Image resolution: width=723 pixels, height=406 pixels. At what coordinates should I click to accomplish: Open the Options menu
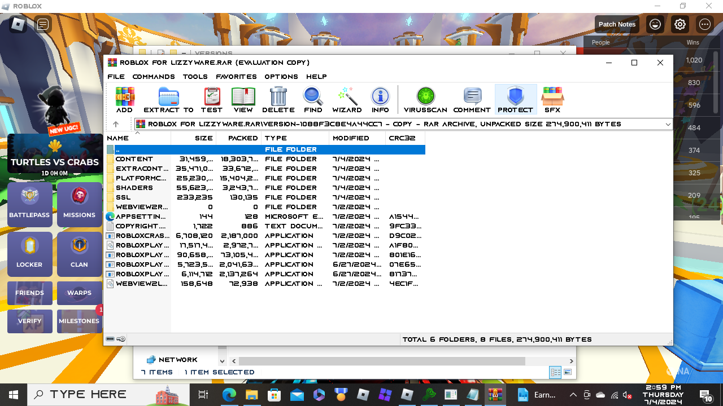[281, 77]
